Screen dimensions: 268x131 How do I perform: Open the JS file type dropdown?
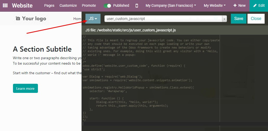[93, 19]
